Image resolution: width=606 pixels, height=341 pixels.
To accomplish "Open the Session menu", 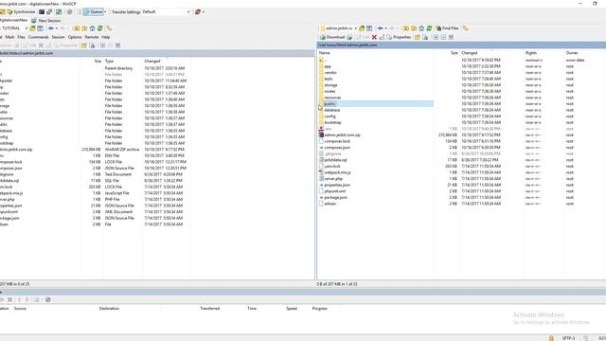I will coord(58,37).
